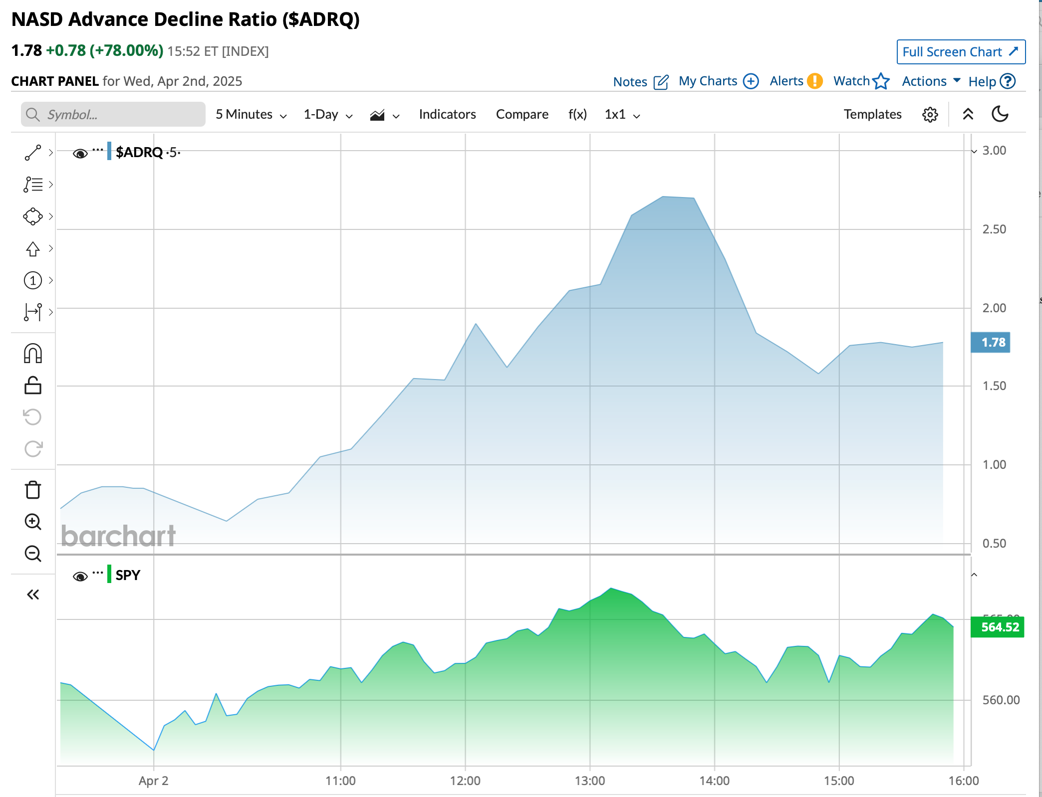
Task: Open the Compare menu
Action: (x=522, y=115)
